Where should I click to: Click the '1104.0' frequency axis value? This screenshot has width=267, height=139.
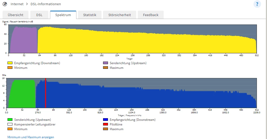(x=132, y=113)
